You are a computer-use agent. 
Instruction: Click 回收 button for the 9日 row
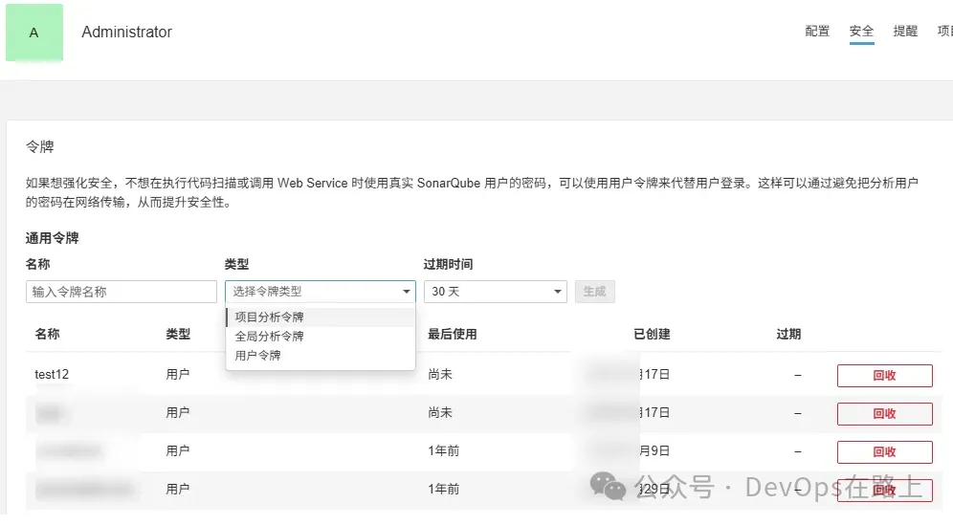(x=884, y=451)
